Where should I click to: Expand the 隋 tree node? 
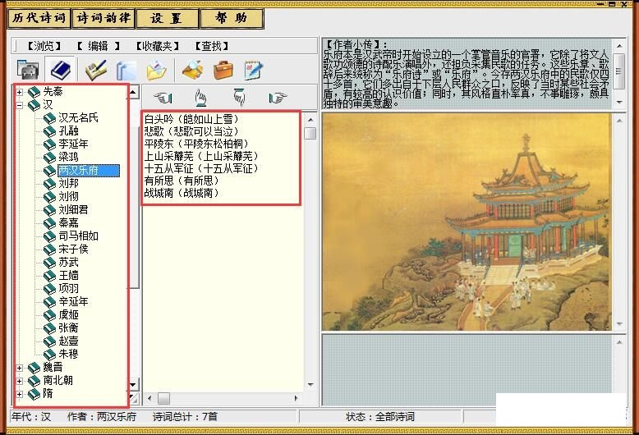[19, 394]
